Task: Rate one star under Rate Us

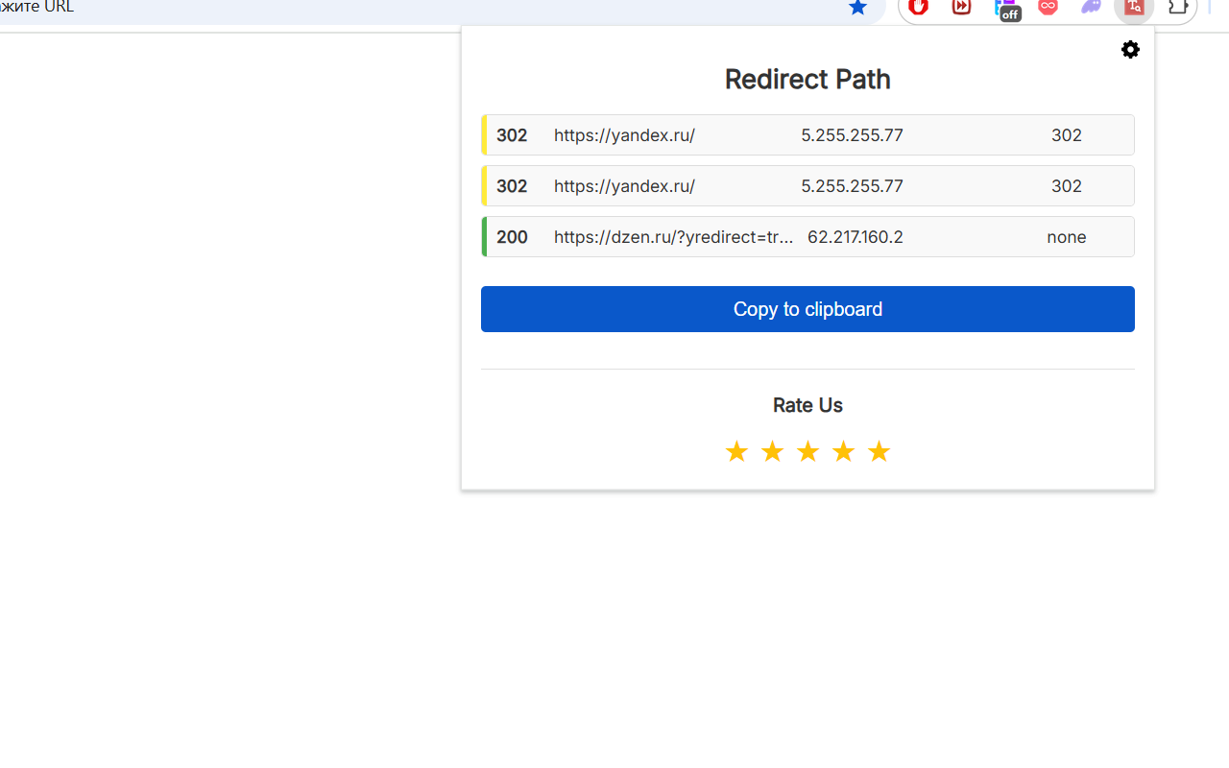Action: click(x=736, y=451)
